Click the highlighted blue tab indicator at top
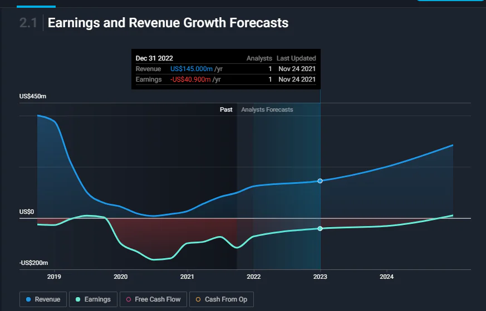The height and width of the screenshot is (311, 486). pyautogui.click(x=36, y=6)
